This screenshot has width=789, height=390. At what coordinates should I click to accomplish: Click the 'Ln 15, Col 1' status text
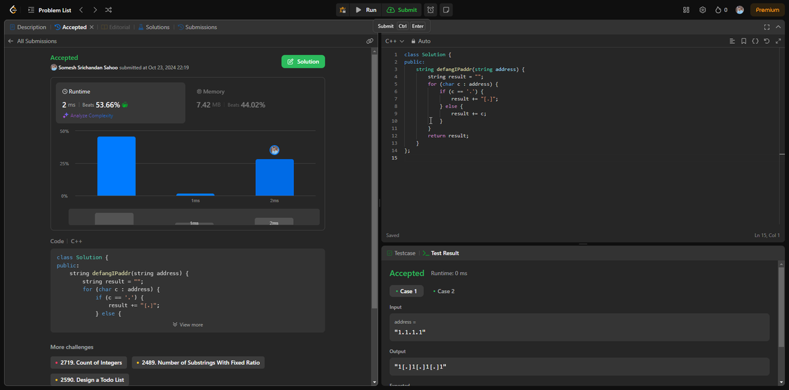(767, 235)
